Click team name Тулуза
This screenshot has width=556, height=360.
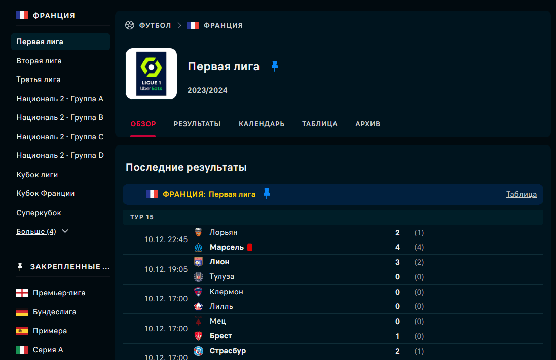[222, 276]
